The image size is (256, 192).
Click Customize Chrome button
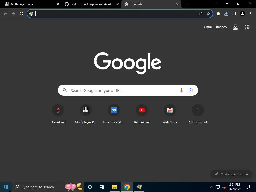click(x=231, y=174)
